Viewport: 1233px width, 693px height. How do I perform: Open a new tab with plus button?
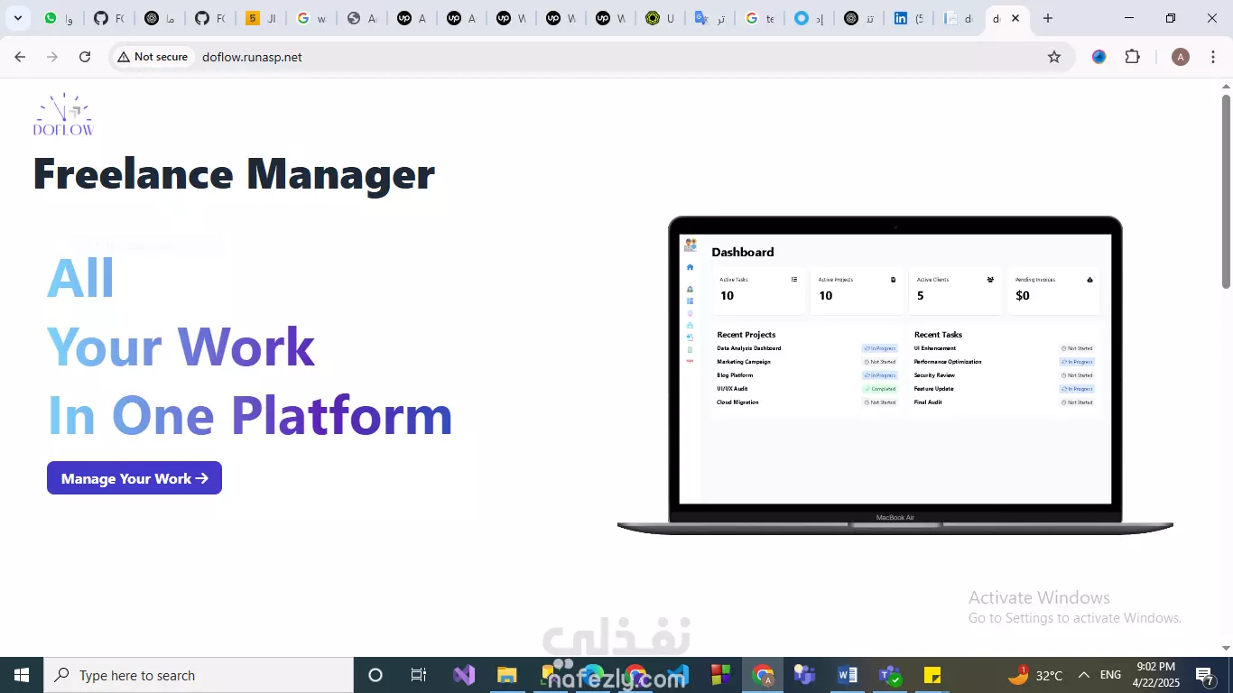point(1047,18)
